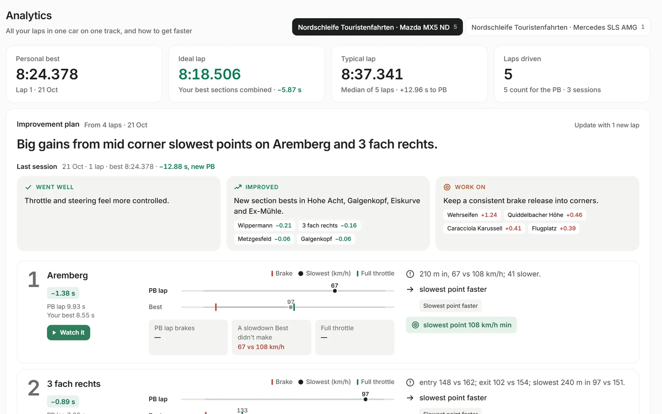This screenshot has height=414, width=662.
Task: Click the "67 vs 108 km/h" slowdown box
Action: [x=271, y=337]
